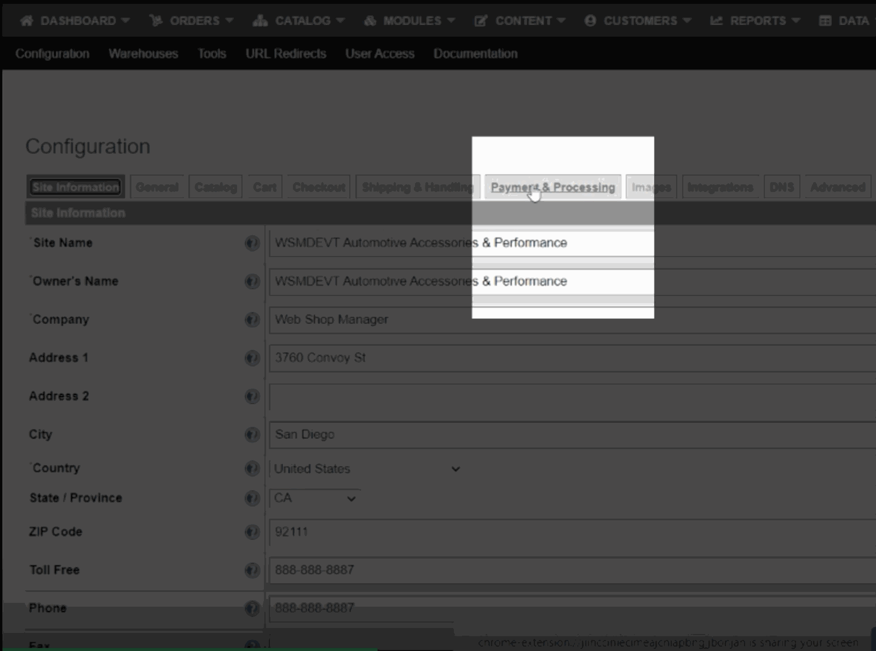Go to URL Redirects
Viewport: 876px width, 651px height.
click(286, 54)
